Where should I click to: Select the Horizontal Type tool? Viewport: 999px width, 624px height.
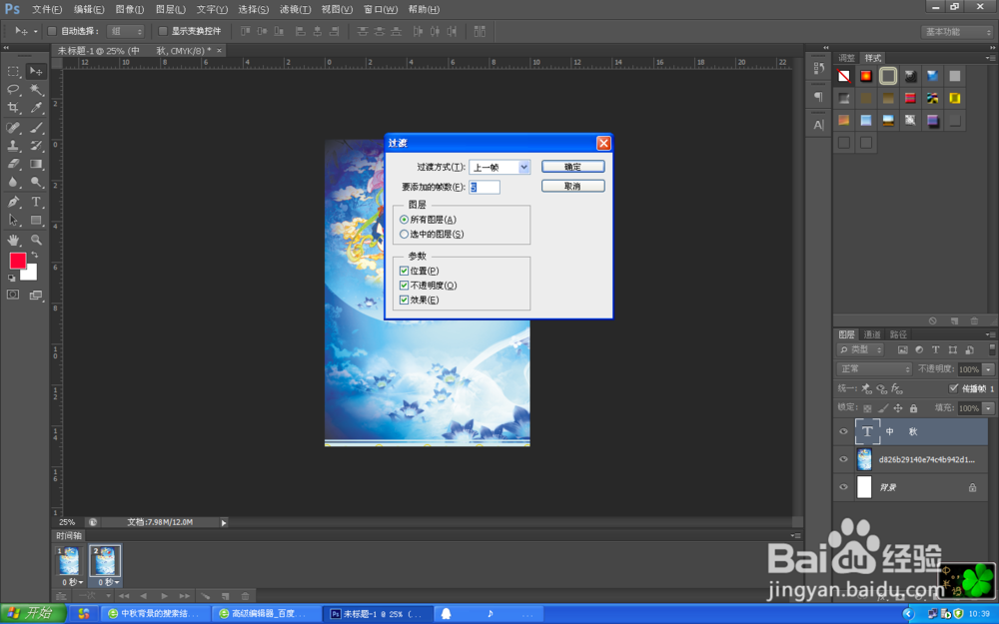[36, 202]
